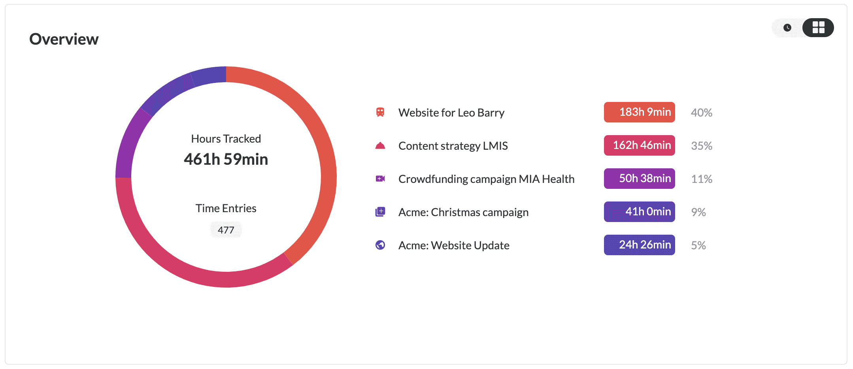Open Website for Leo Barry project
Image resolution: width=853 pixels, height=369 pixels.
[x=451, y=113]
